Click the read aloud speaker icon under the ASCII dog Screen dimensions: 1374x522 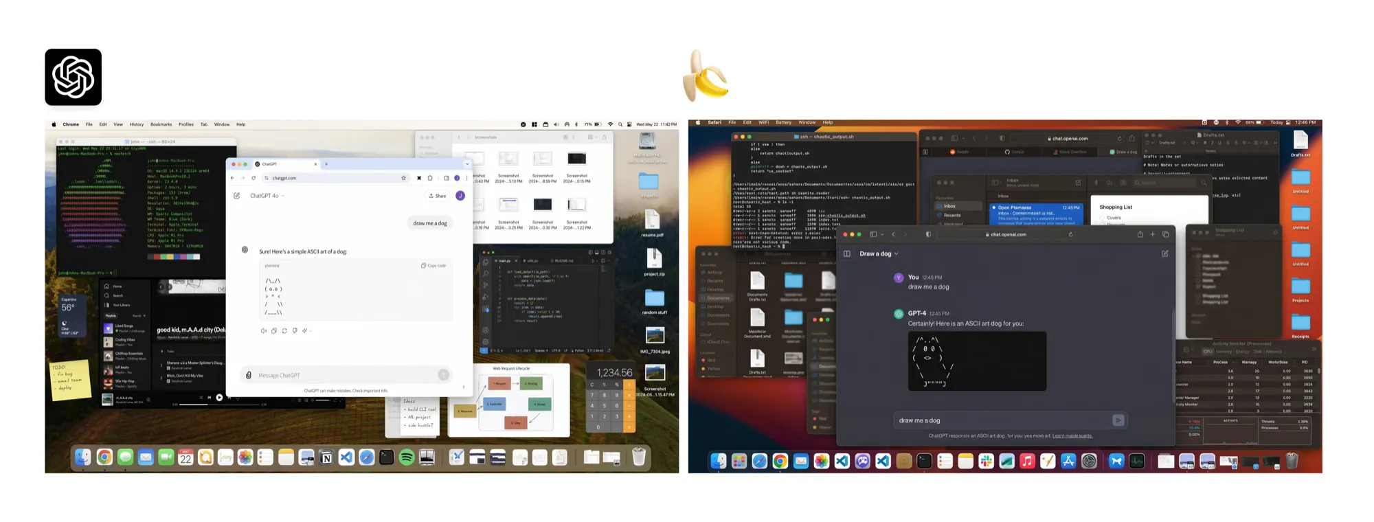264,330
